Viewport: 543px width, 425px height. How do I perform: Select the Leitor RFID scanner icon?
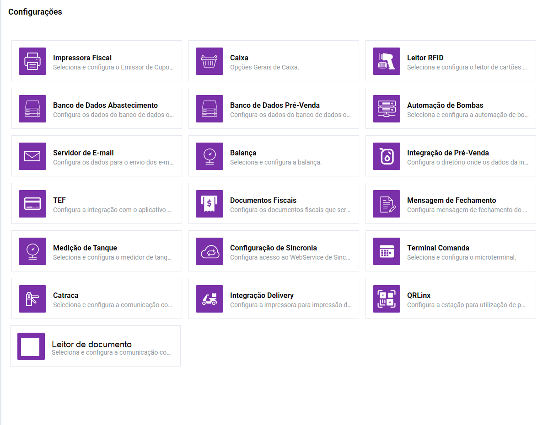pos(386,61)
